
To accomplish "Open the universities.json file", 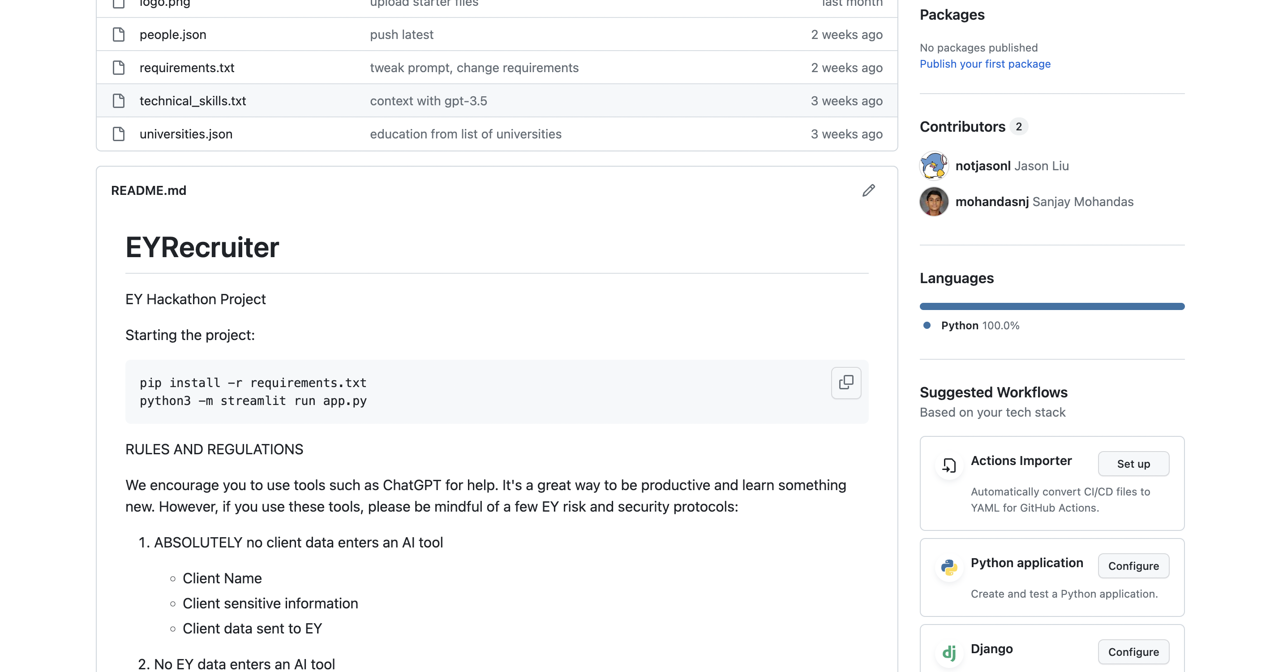I will point(185,134).
